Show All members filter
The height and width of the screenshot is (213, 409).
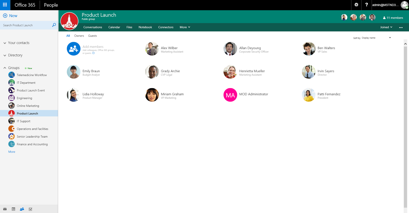click(68, 36)
